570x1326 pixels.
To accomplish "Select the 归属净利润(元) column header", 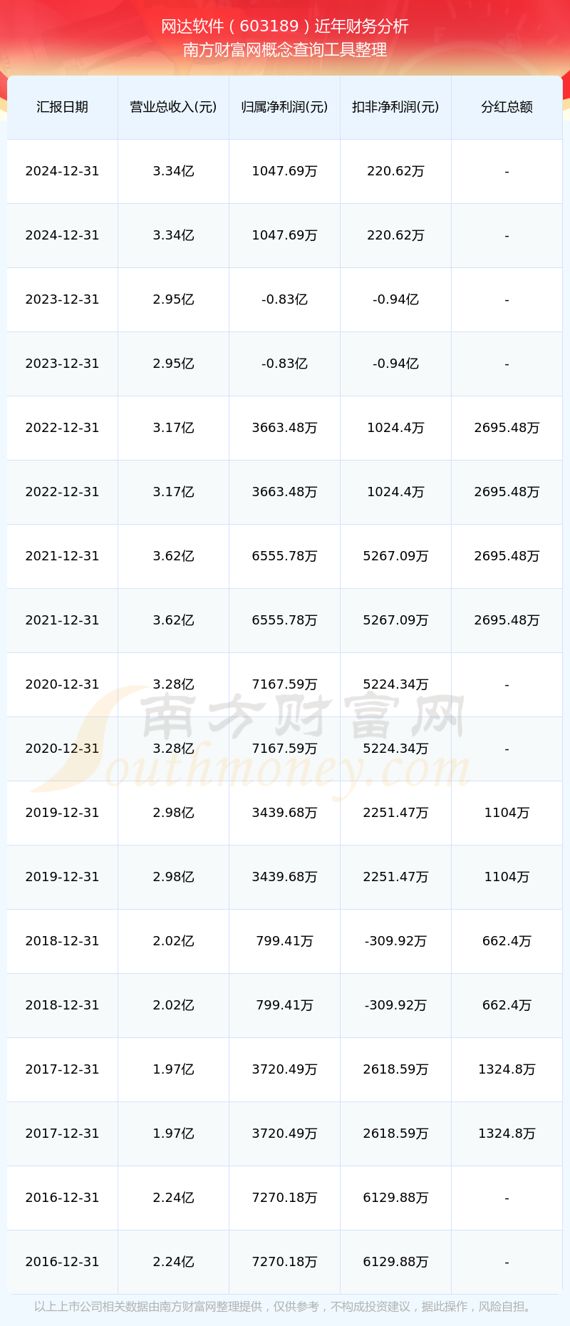I will (284, 107).
